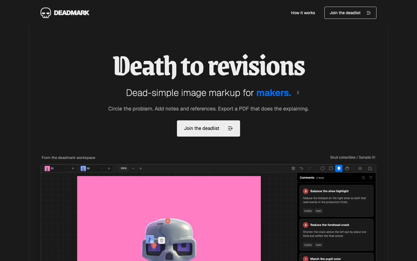Click the Open tag on the shoe highlight comment
The width and height of the screenshot is (417, 261).
tap(319, 211)
